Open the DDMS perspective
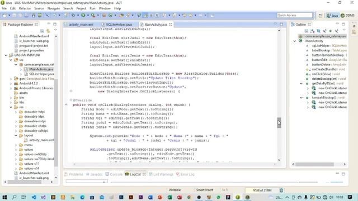Screen dimensions: 358x201 (x=347, y=15)
